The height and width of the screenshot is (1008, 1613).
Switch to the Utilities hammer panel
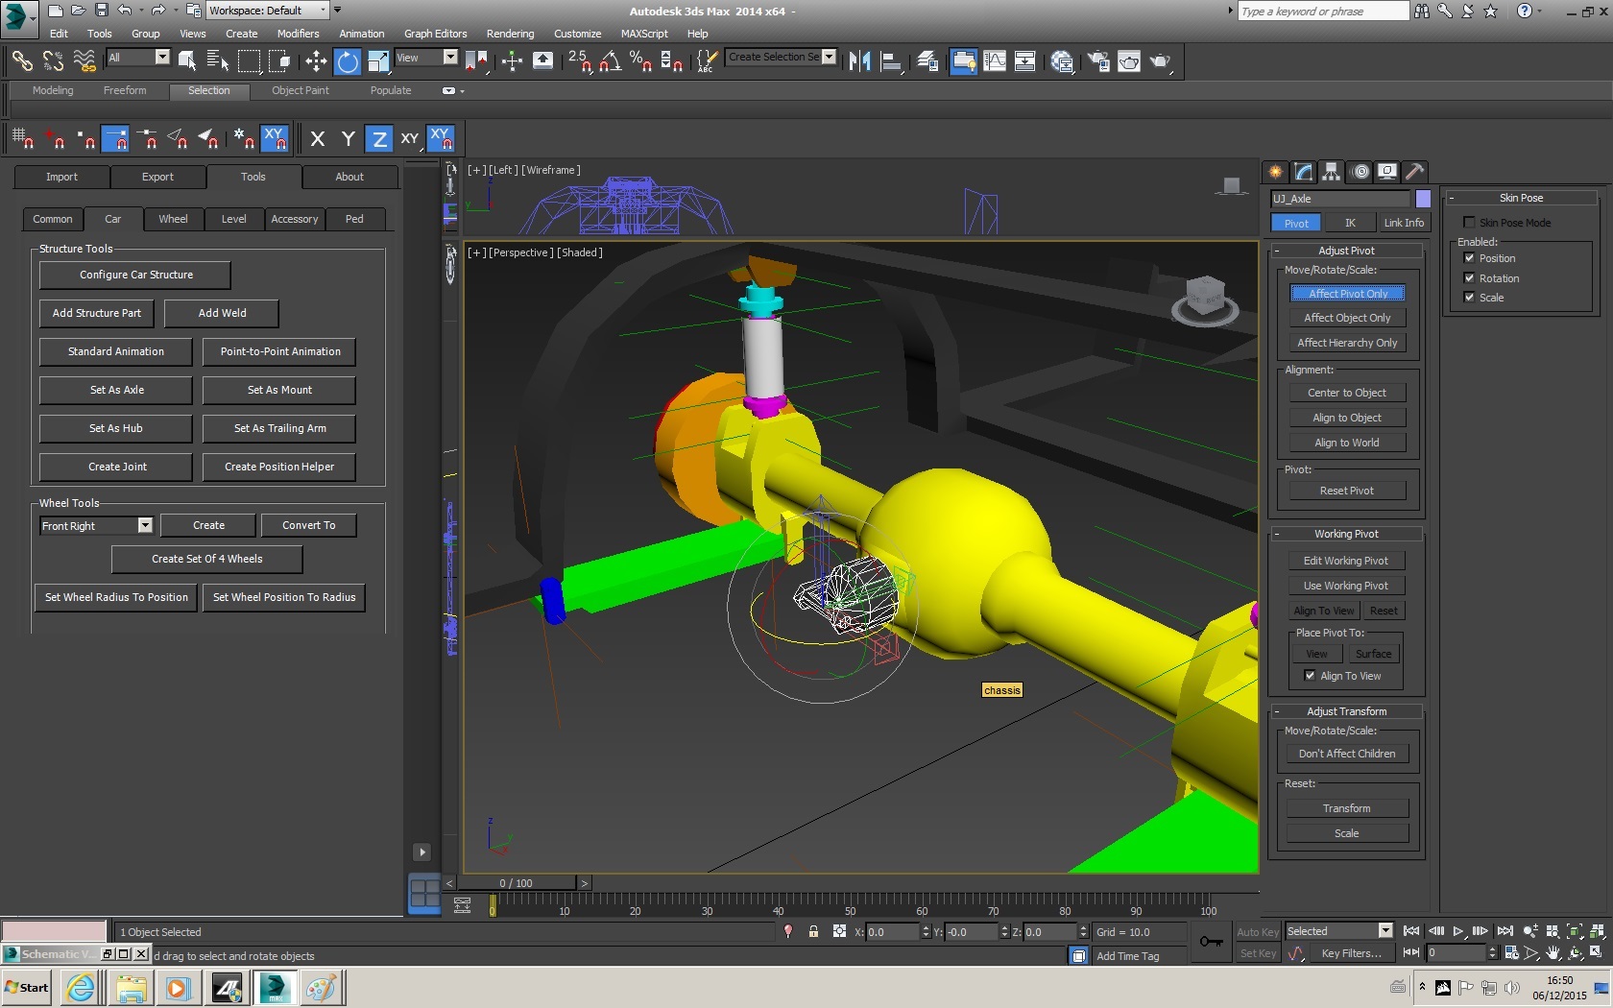(x=1414, y=172)
